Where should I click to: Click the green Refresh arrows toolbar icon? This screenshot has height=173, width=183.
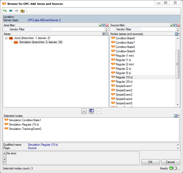click(x=5, y=11)
